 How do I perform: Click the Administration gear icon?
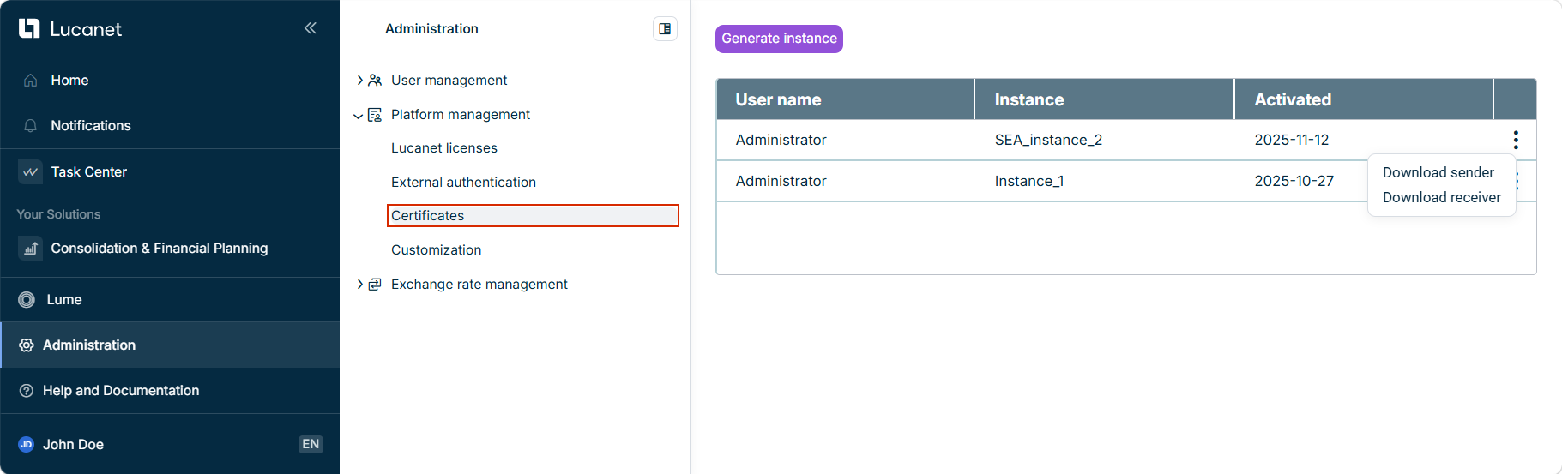(x=27, y=345)
